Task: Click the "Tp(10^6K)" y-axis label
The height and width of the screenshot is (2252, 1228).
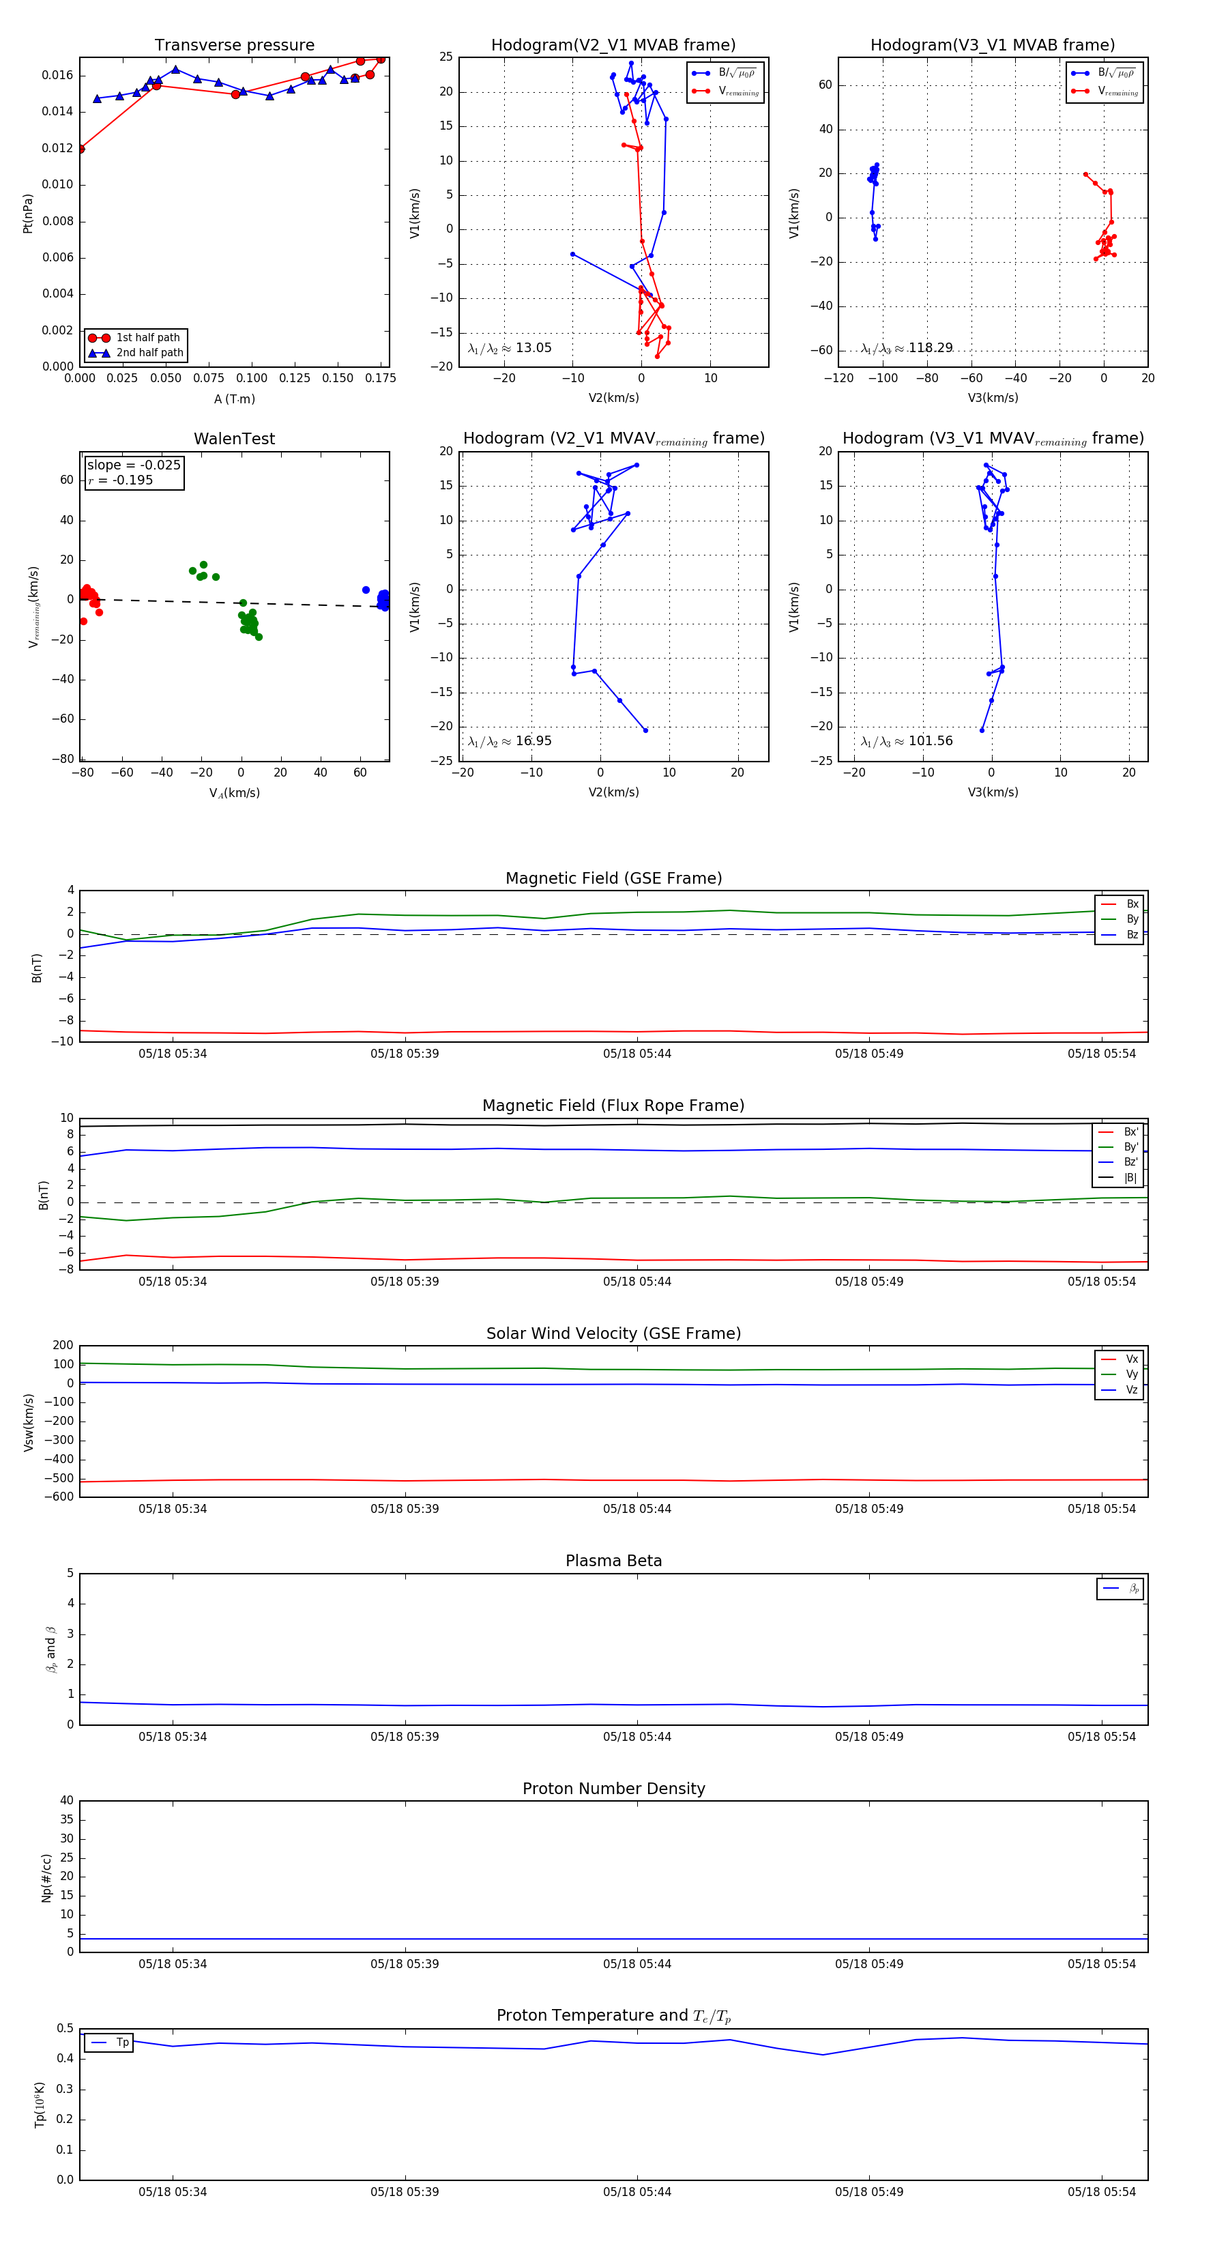Action: point(40,2105)
